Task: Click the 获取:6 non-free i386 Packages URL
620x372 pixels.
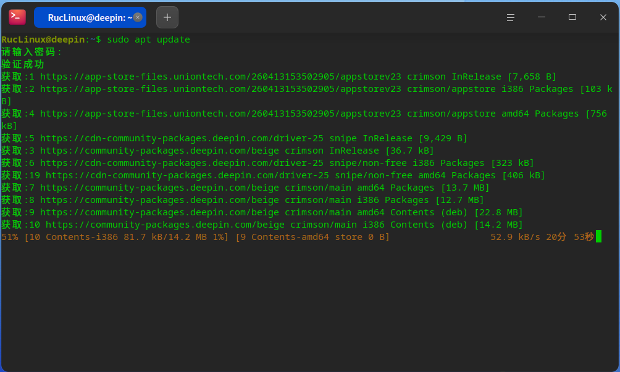Action: pos(182,163)
